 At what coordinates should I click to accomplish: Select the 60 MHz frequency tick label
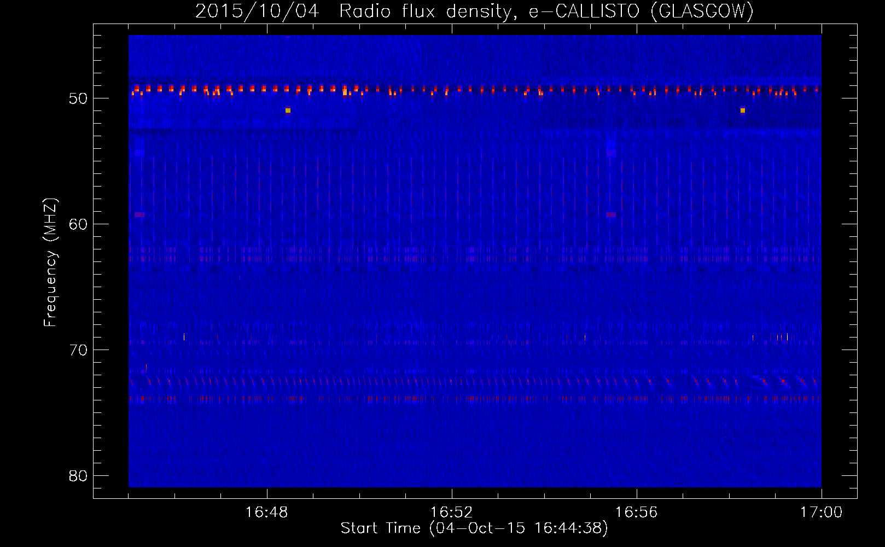(x=79, y=224)
